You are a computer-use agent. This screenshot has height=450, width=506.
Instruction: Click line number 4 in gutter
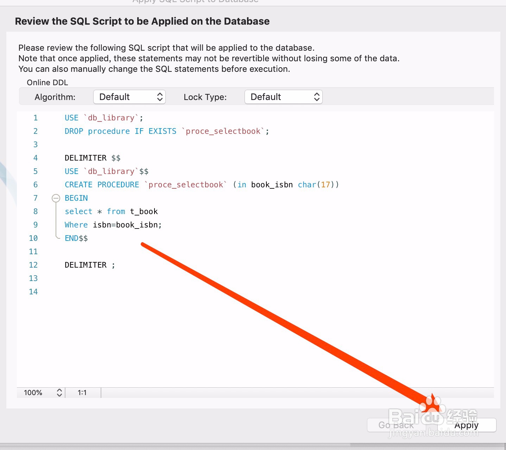point(35,158)
